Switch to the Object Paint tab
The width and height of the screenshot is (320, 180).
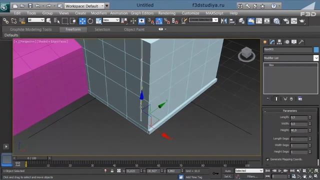pos(134,29)
